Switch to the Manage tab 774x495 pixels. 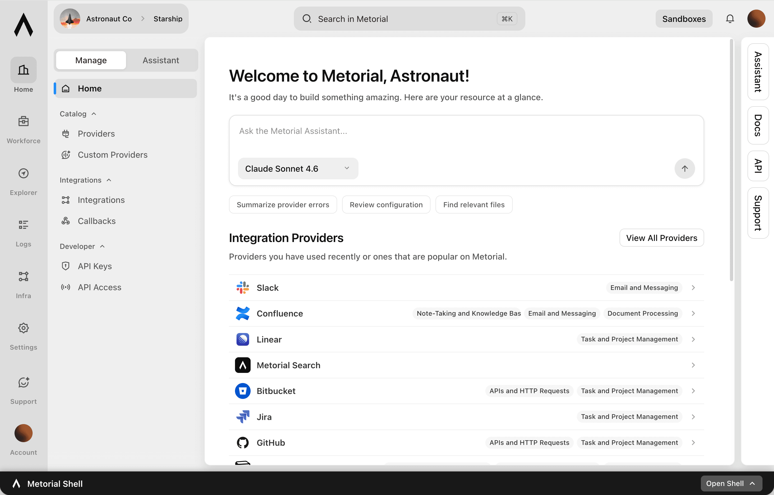pos(91,60)
